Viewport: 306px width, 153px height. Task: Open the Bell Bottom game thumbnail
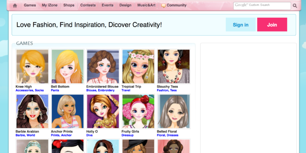click(68, 66)
